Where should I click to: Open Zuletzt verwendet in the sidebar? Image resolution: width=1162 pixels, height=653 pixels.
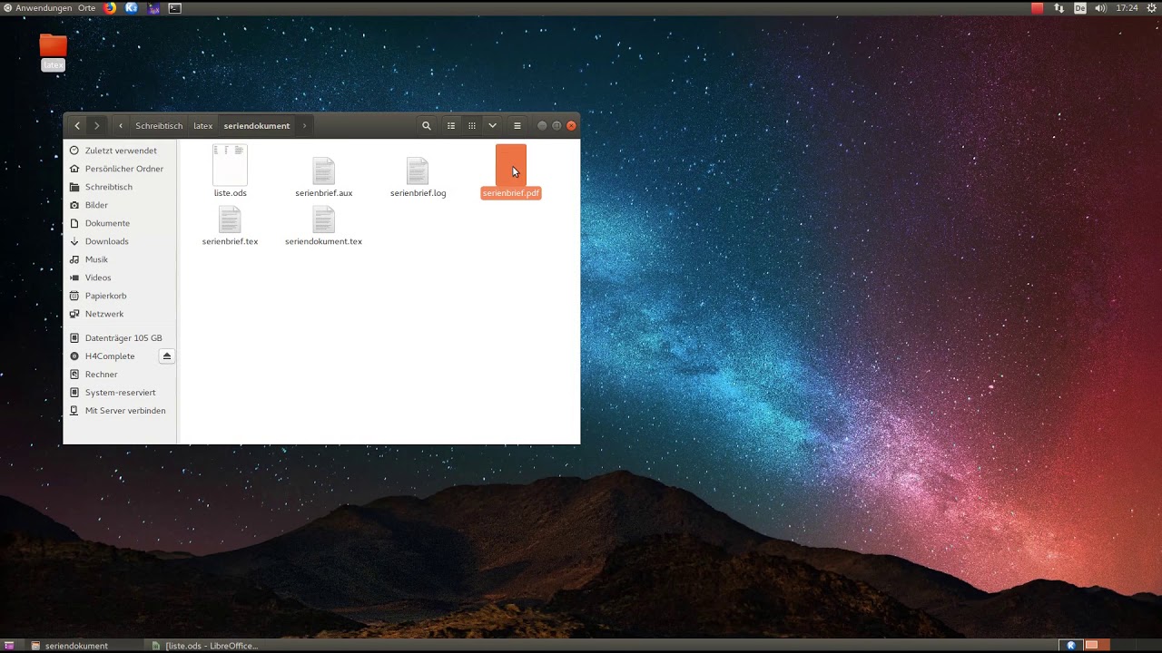click(120, 151)
